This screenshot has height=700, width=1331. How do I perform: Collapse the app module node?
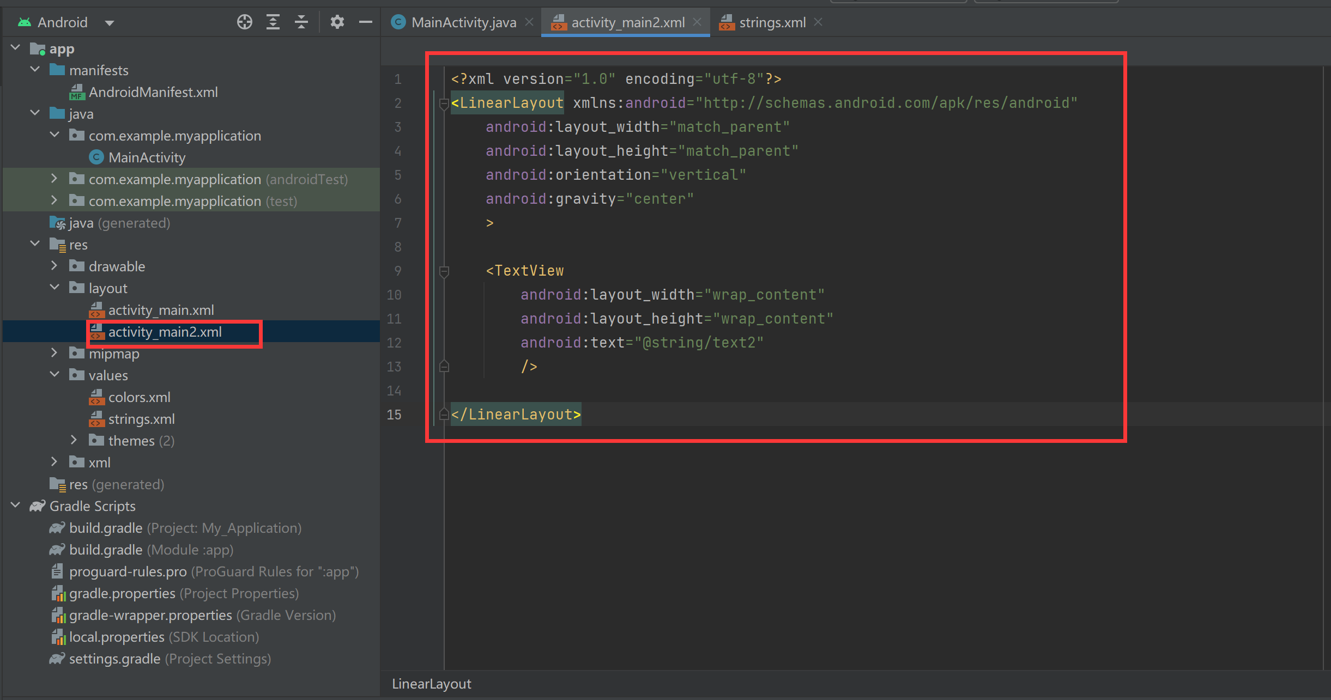point(16,48)
